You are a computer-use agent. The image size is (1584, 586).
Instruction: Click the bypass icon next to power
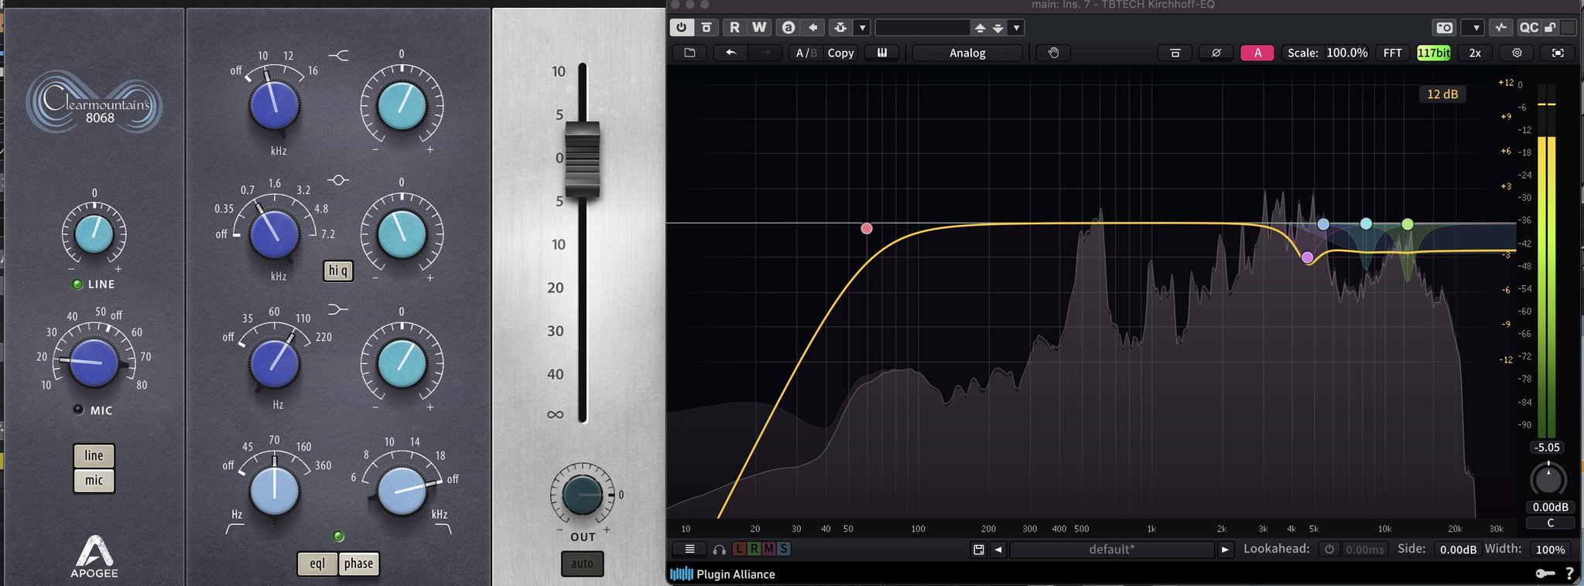click(x=706, y=27)
